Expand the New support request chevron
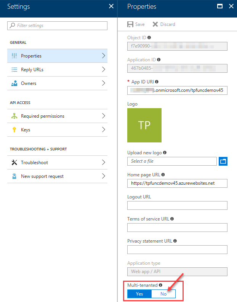 [103, 176]
